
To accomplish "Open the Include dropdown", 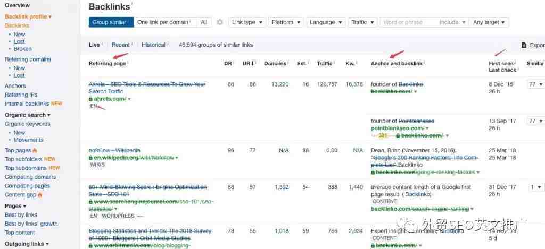I will click(452, 22).
